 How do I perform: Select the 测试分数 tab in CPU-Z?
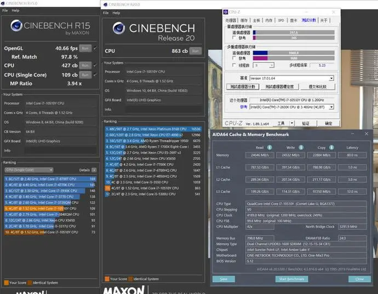(308, 20)
